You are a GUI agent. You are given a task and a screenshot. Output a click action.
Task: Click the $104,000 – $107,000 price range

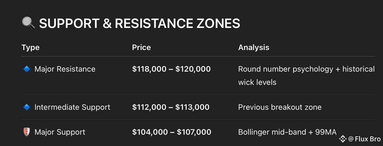coord(171,132)
